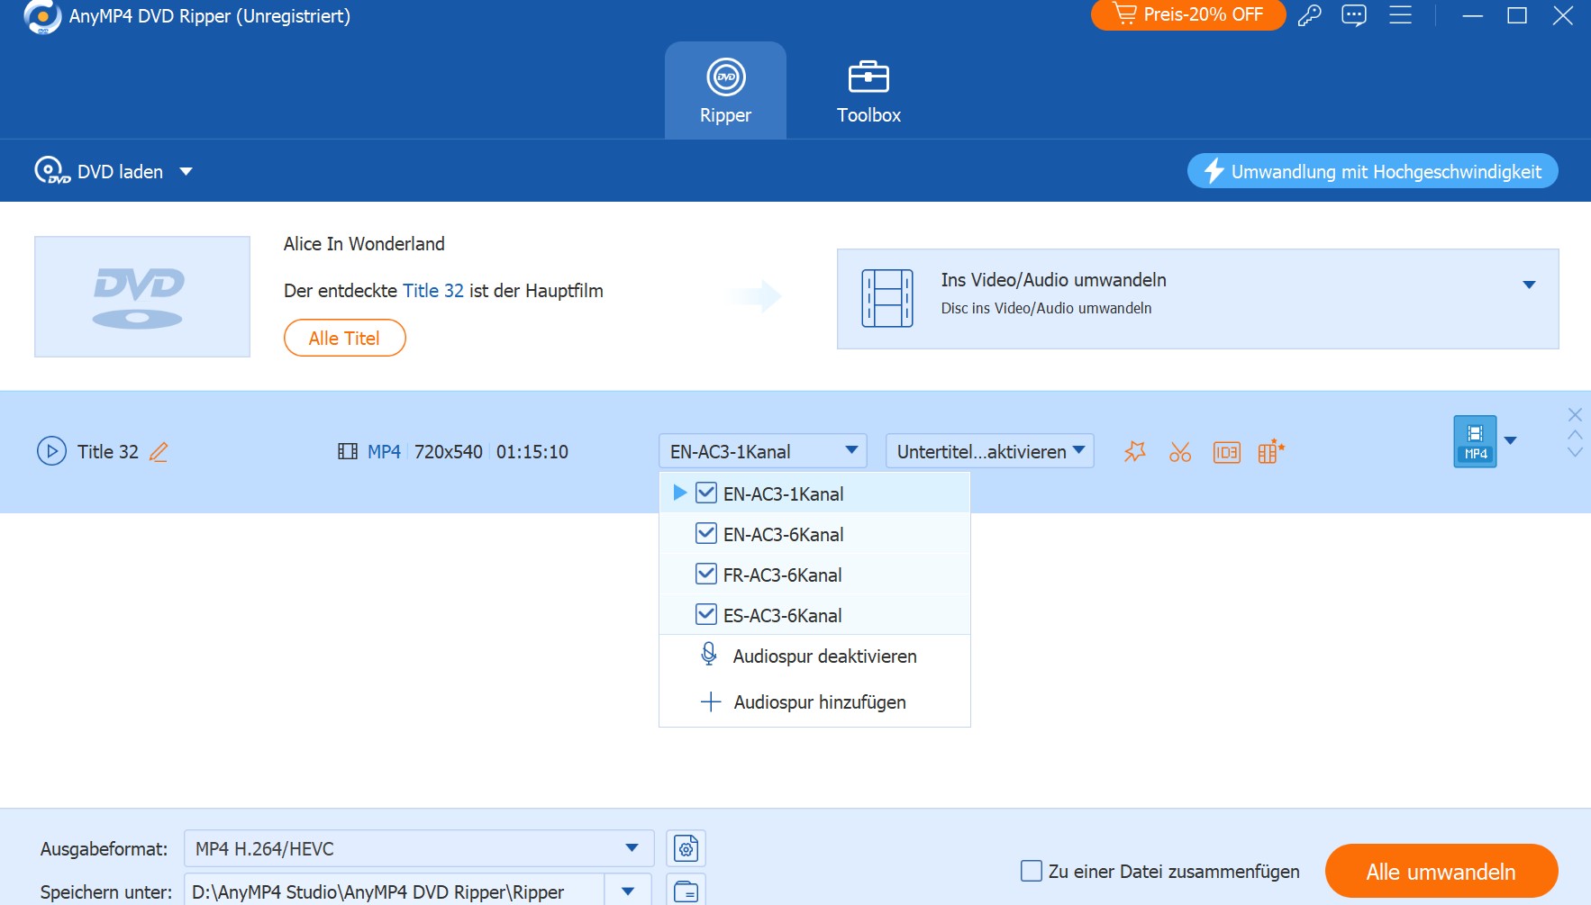Click the filmstrip conversion mode icon

point(887,298)
